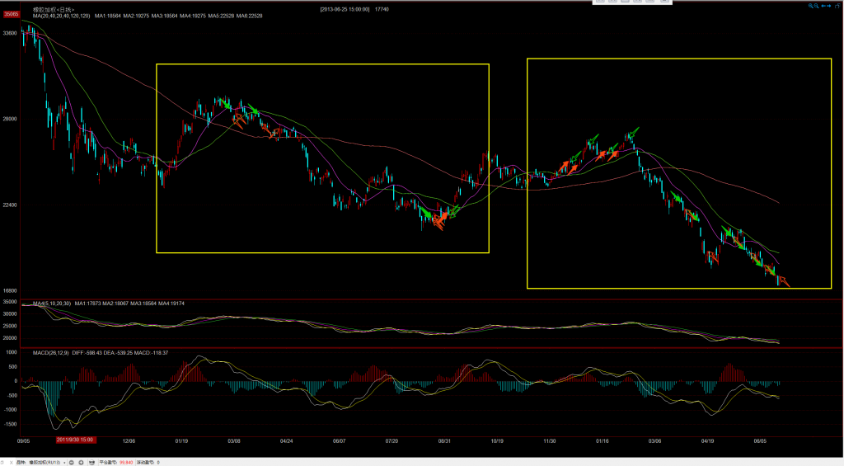Image resolution: width=844 pixels, height=466 pixels.
Task: Click the 橡胶加权<日线> chart title
Action: (51, 8)
